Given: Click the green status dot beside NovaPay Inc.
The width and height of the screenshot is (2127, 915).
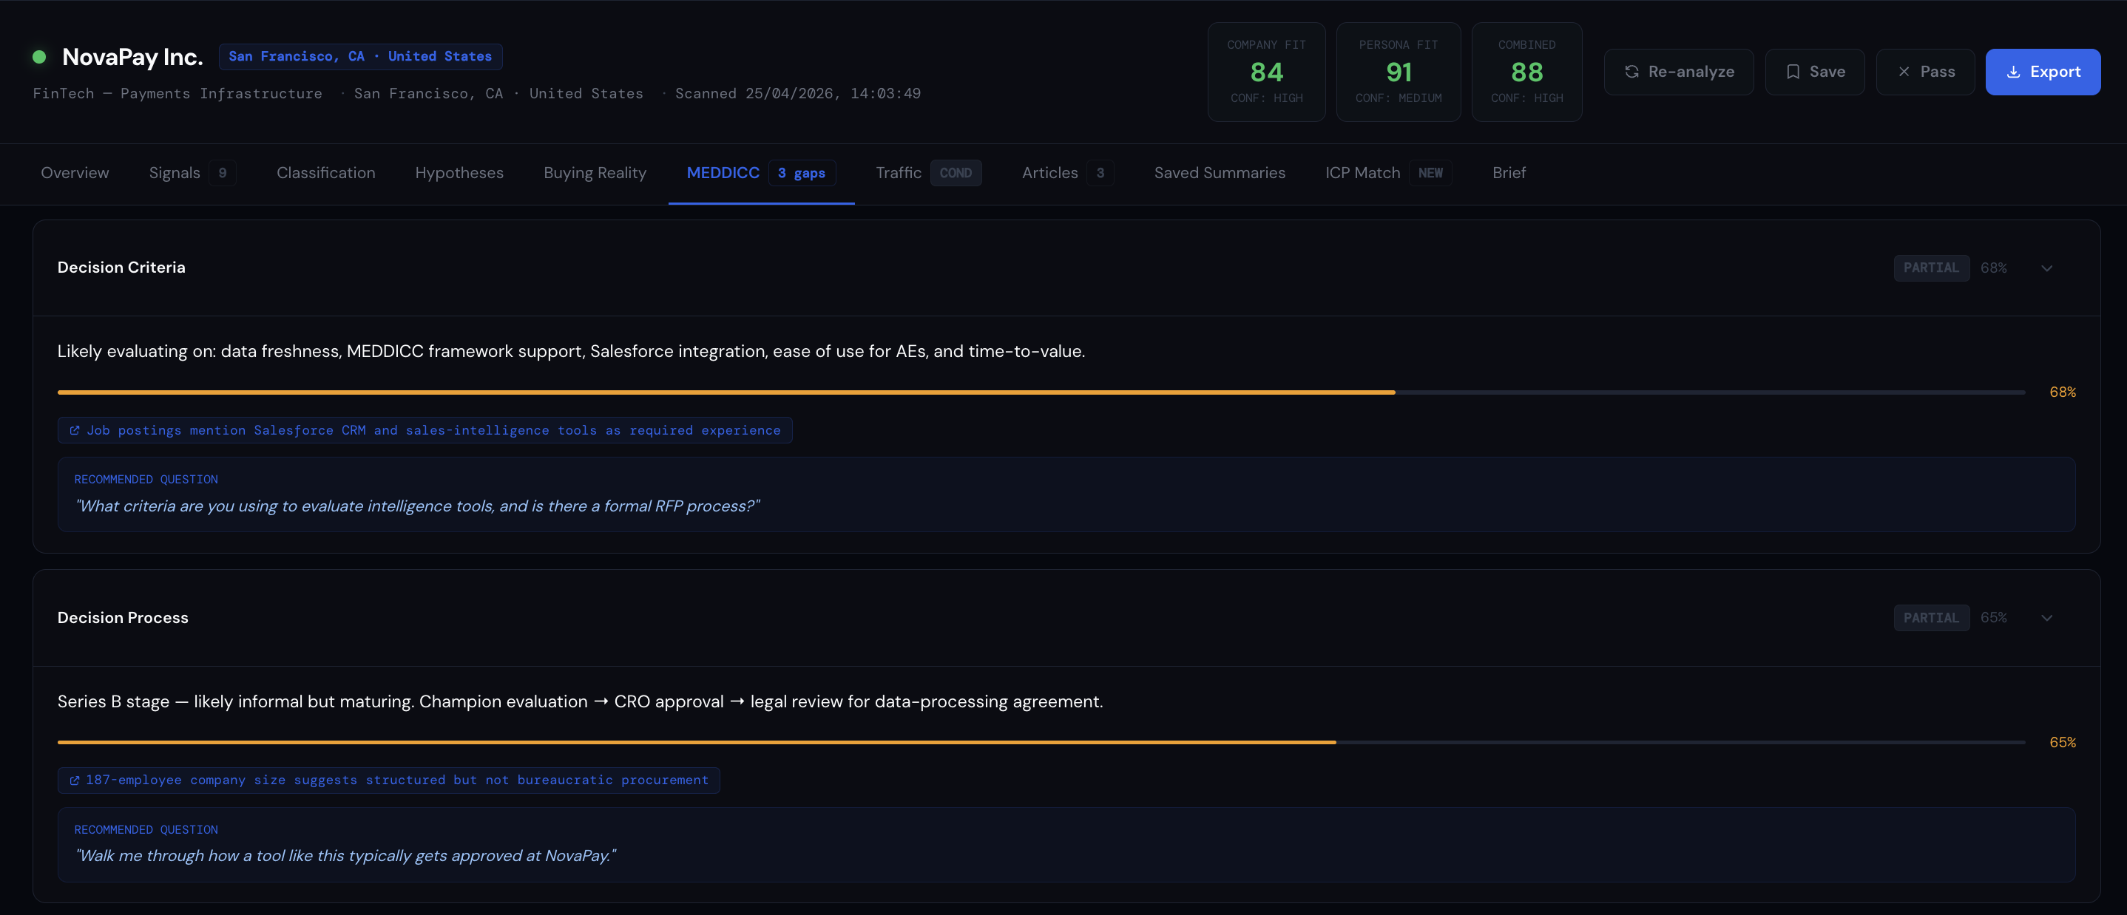Looking at the screenshot, I should click(x=38, y=57).
